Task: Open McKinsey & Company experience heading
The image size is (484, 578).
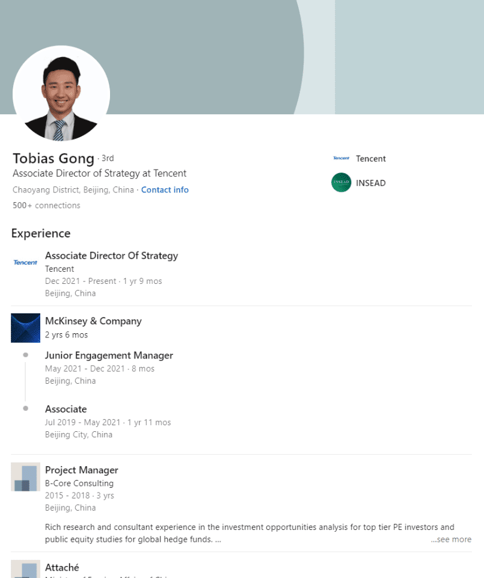Action: click(93, 321)
